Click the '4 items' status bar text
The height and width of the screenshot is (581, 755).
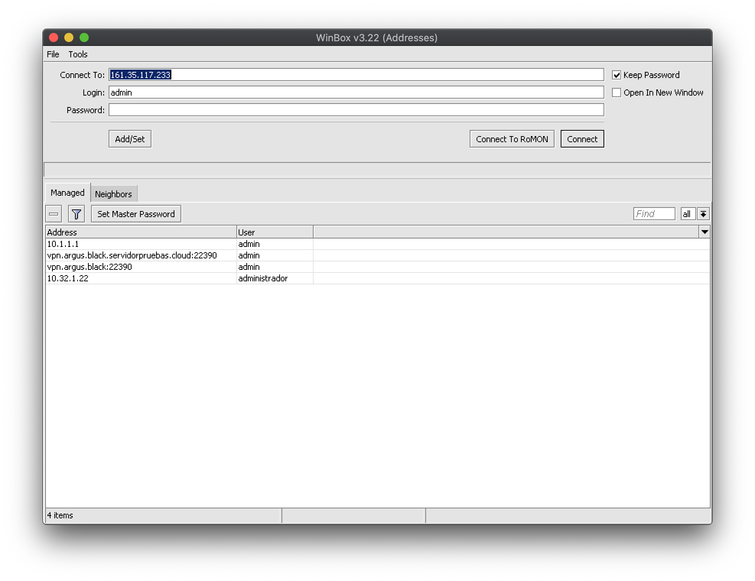click(x=60, y=515)
